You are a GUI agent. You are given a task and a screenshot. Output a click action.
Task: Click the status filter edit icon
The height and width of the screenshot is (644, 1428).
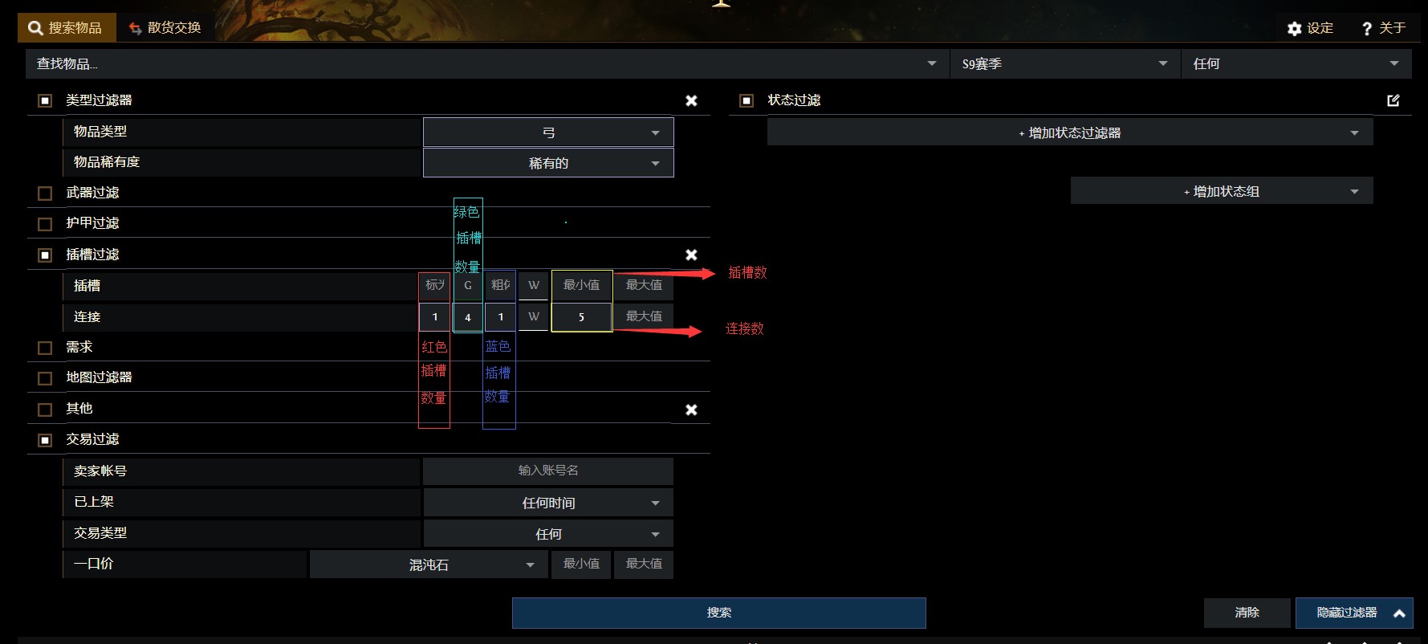pyautogui.click(x=1393, y=100)
